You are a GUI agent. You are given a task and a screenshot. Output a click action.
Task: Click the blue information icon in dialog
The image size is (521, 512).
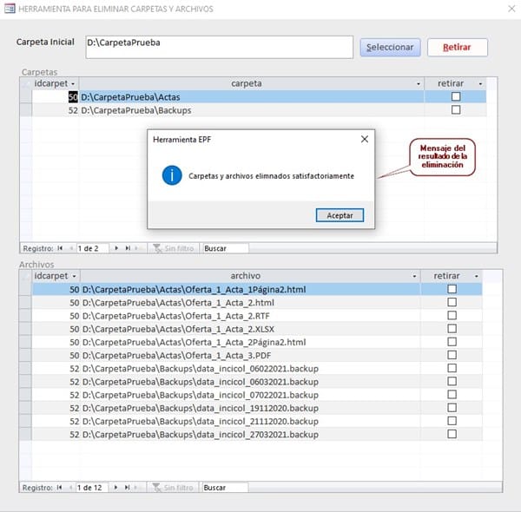pos(172,175)
